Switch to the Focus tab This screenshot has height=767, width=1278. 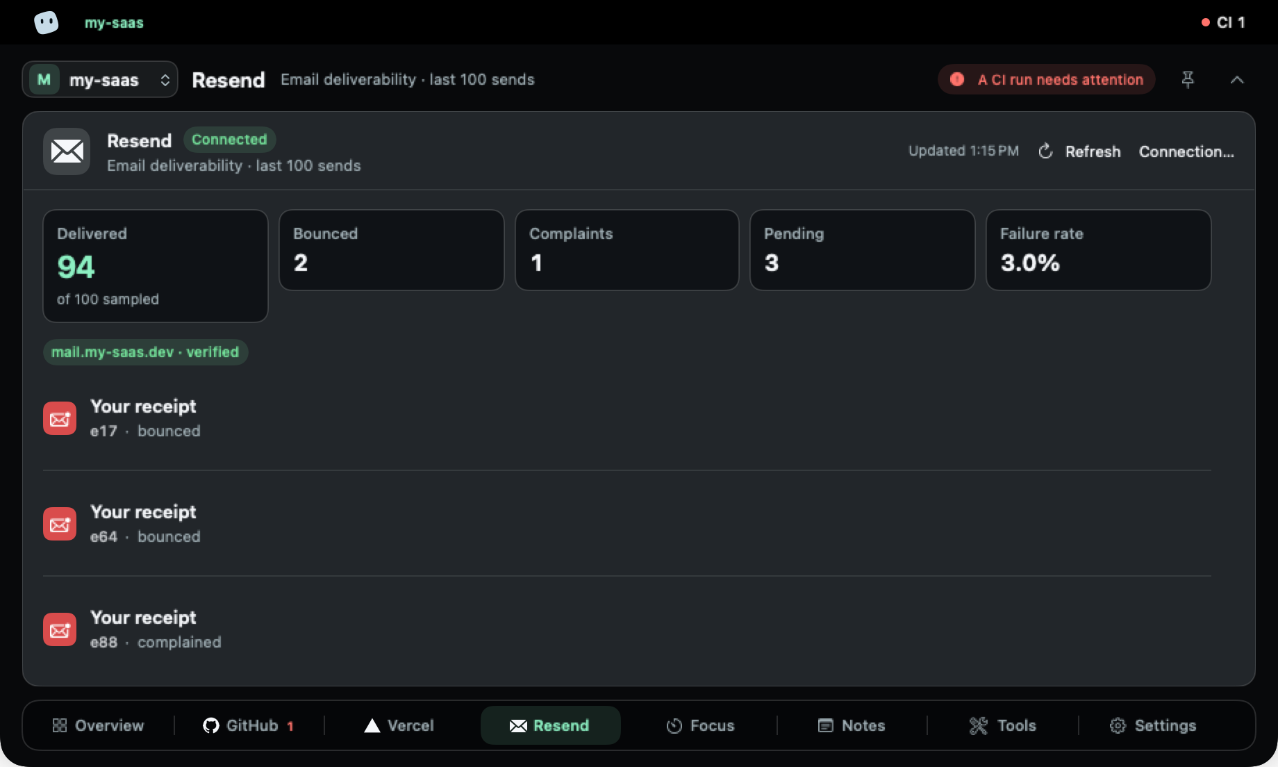701,725
